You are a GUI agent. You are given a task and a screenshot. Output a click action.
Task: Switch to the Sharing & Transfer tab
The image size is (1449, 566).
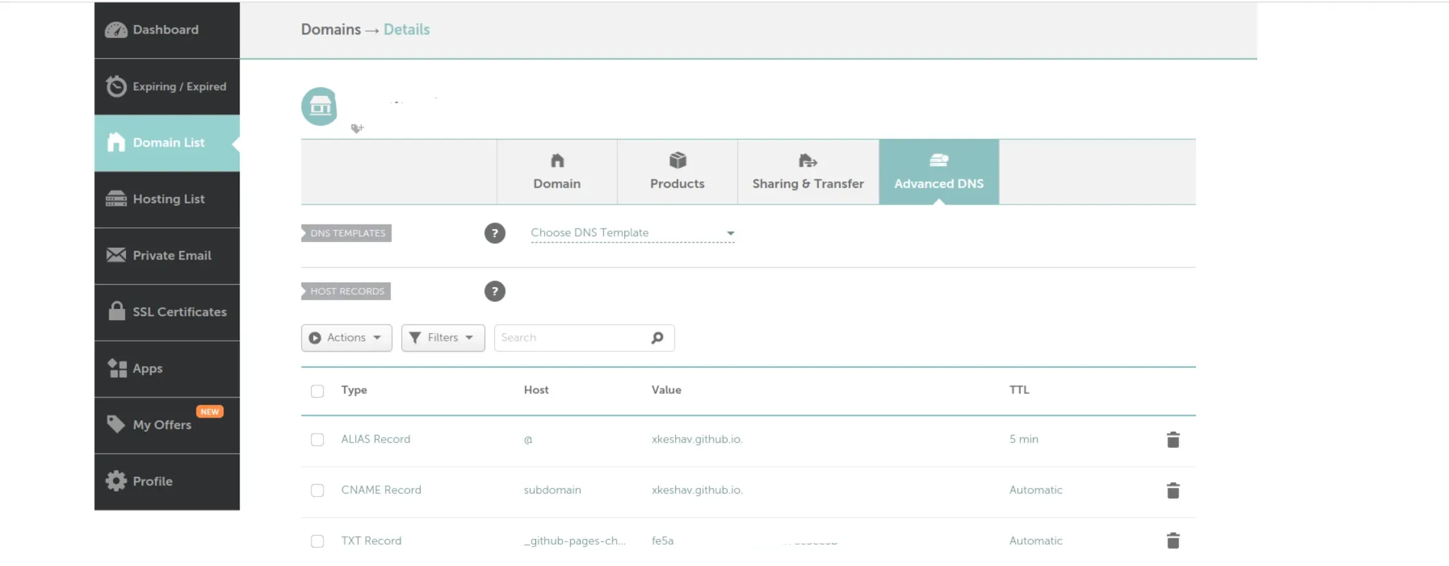pyautogui.click(x=808, y=172)
